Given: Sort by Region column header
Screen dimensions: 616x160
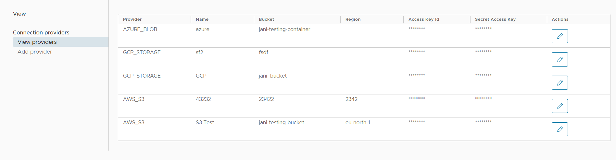Looking at the screenshot, I should tap(353, 19).
